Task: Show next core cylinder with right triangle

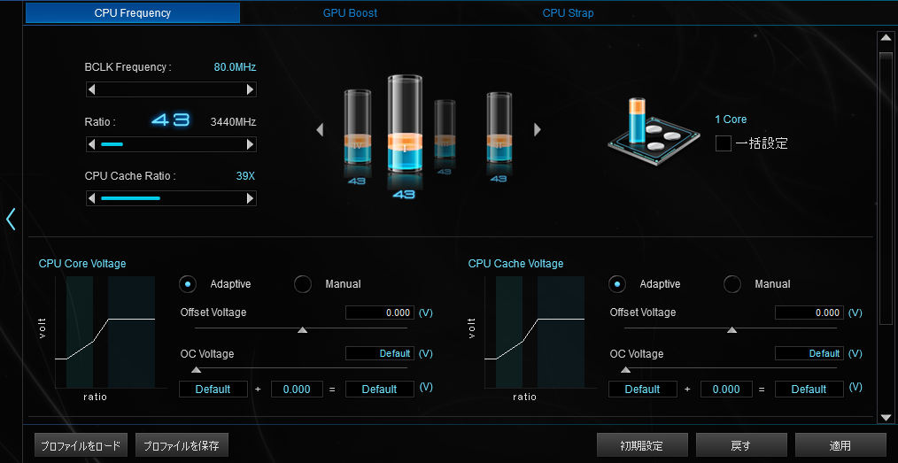Action: [538, 130]
